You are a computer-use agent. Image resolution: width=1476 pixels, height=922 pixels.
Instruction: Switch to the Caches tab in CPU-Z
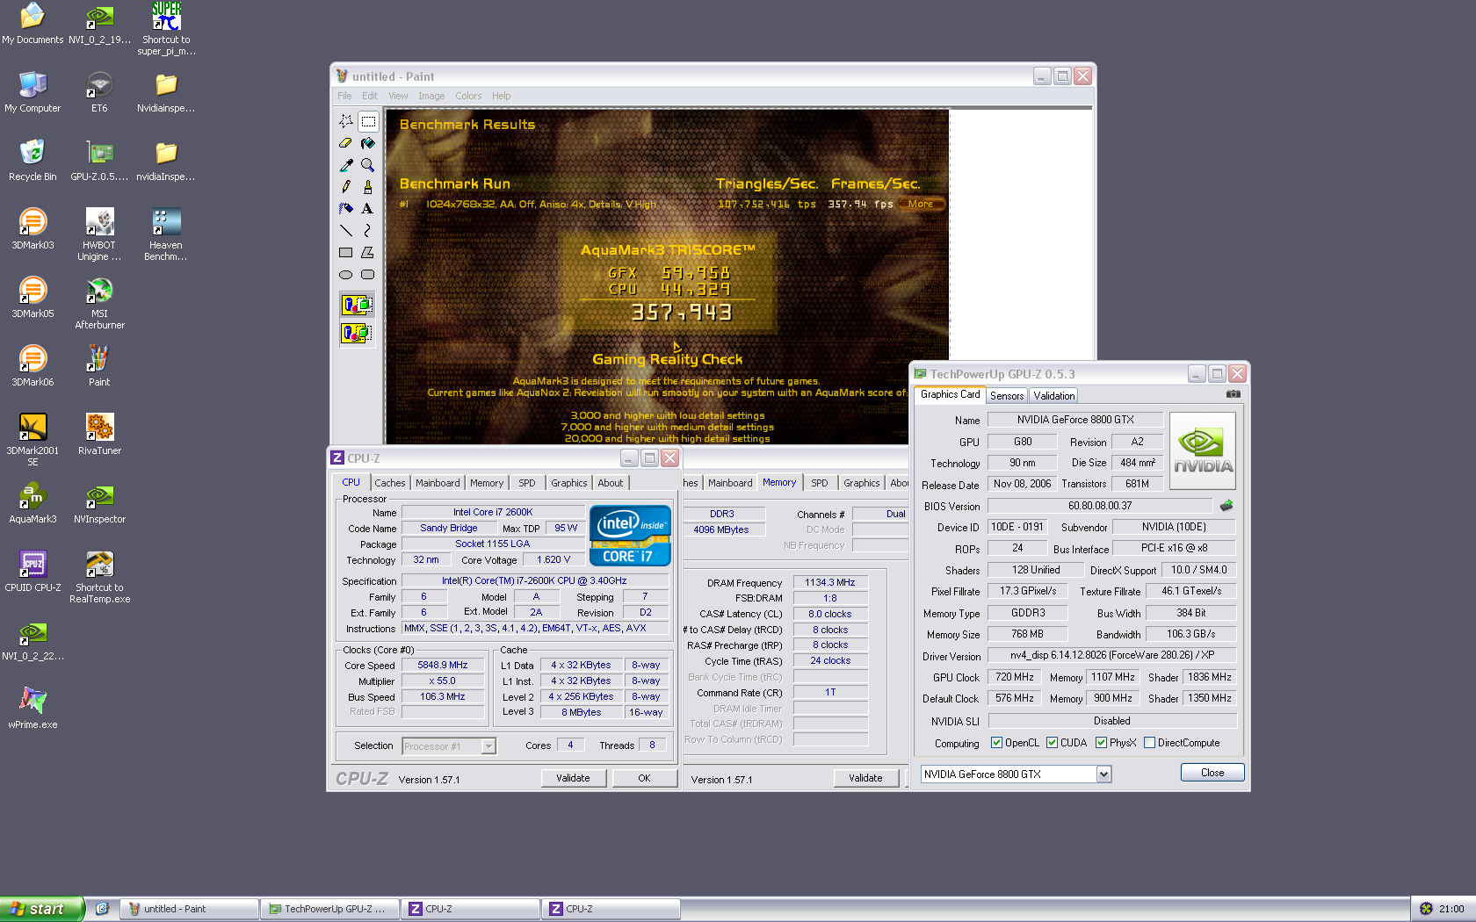tap(390, 483)
